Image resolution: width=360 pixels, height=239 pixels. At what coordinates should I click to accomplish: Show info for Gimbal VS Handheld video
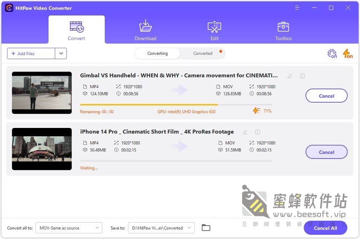302,76
